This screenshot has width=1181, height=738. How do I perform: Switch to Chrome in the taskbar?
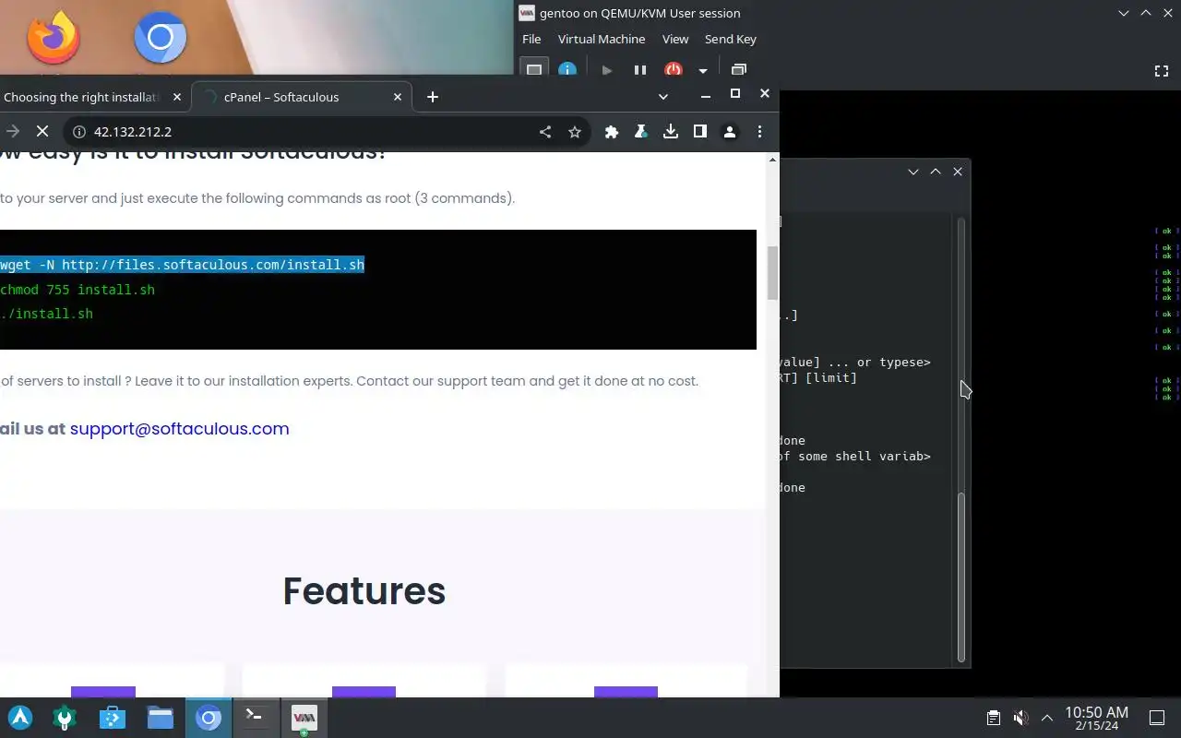pyautogui.click(x=209, y=718)
